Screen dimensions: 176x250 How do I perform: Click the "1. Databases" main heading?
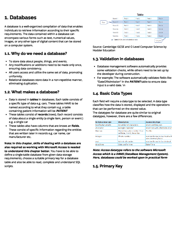click(20, 17)
